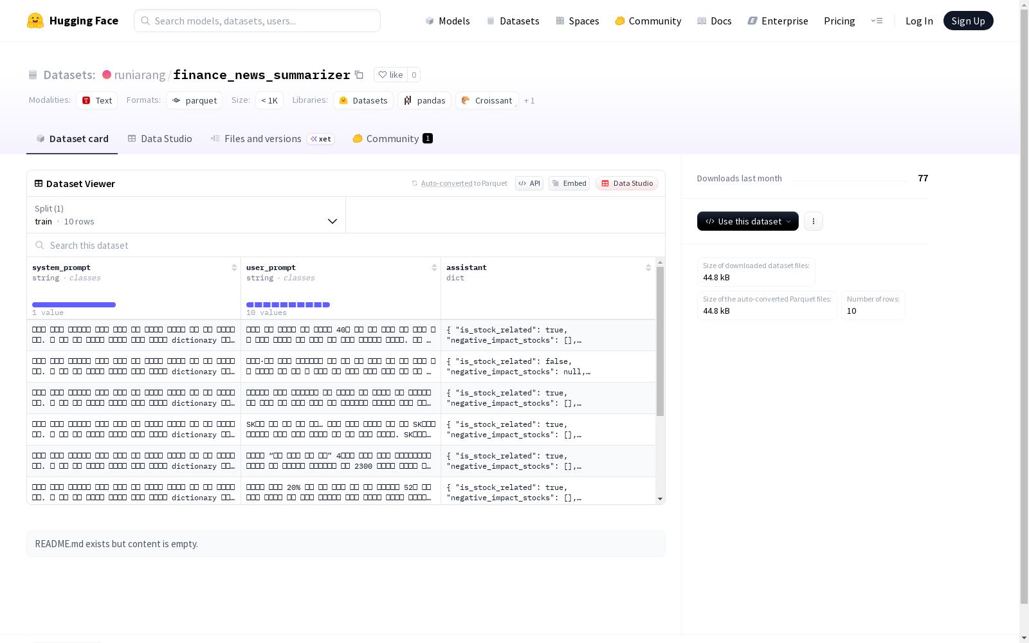This screenshot has width=1029, height=643.
Task: Select the Datasets library tag
Action: [363, 100]
